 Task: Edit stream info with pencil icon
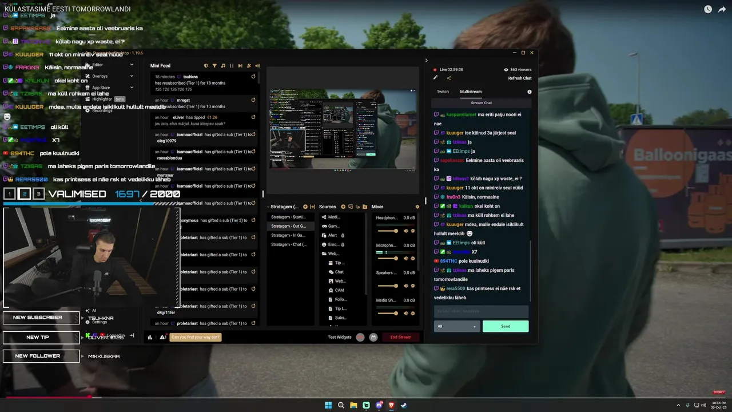click(x=435, y=78)
